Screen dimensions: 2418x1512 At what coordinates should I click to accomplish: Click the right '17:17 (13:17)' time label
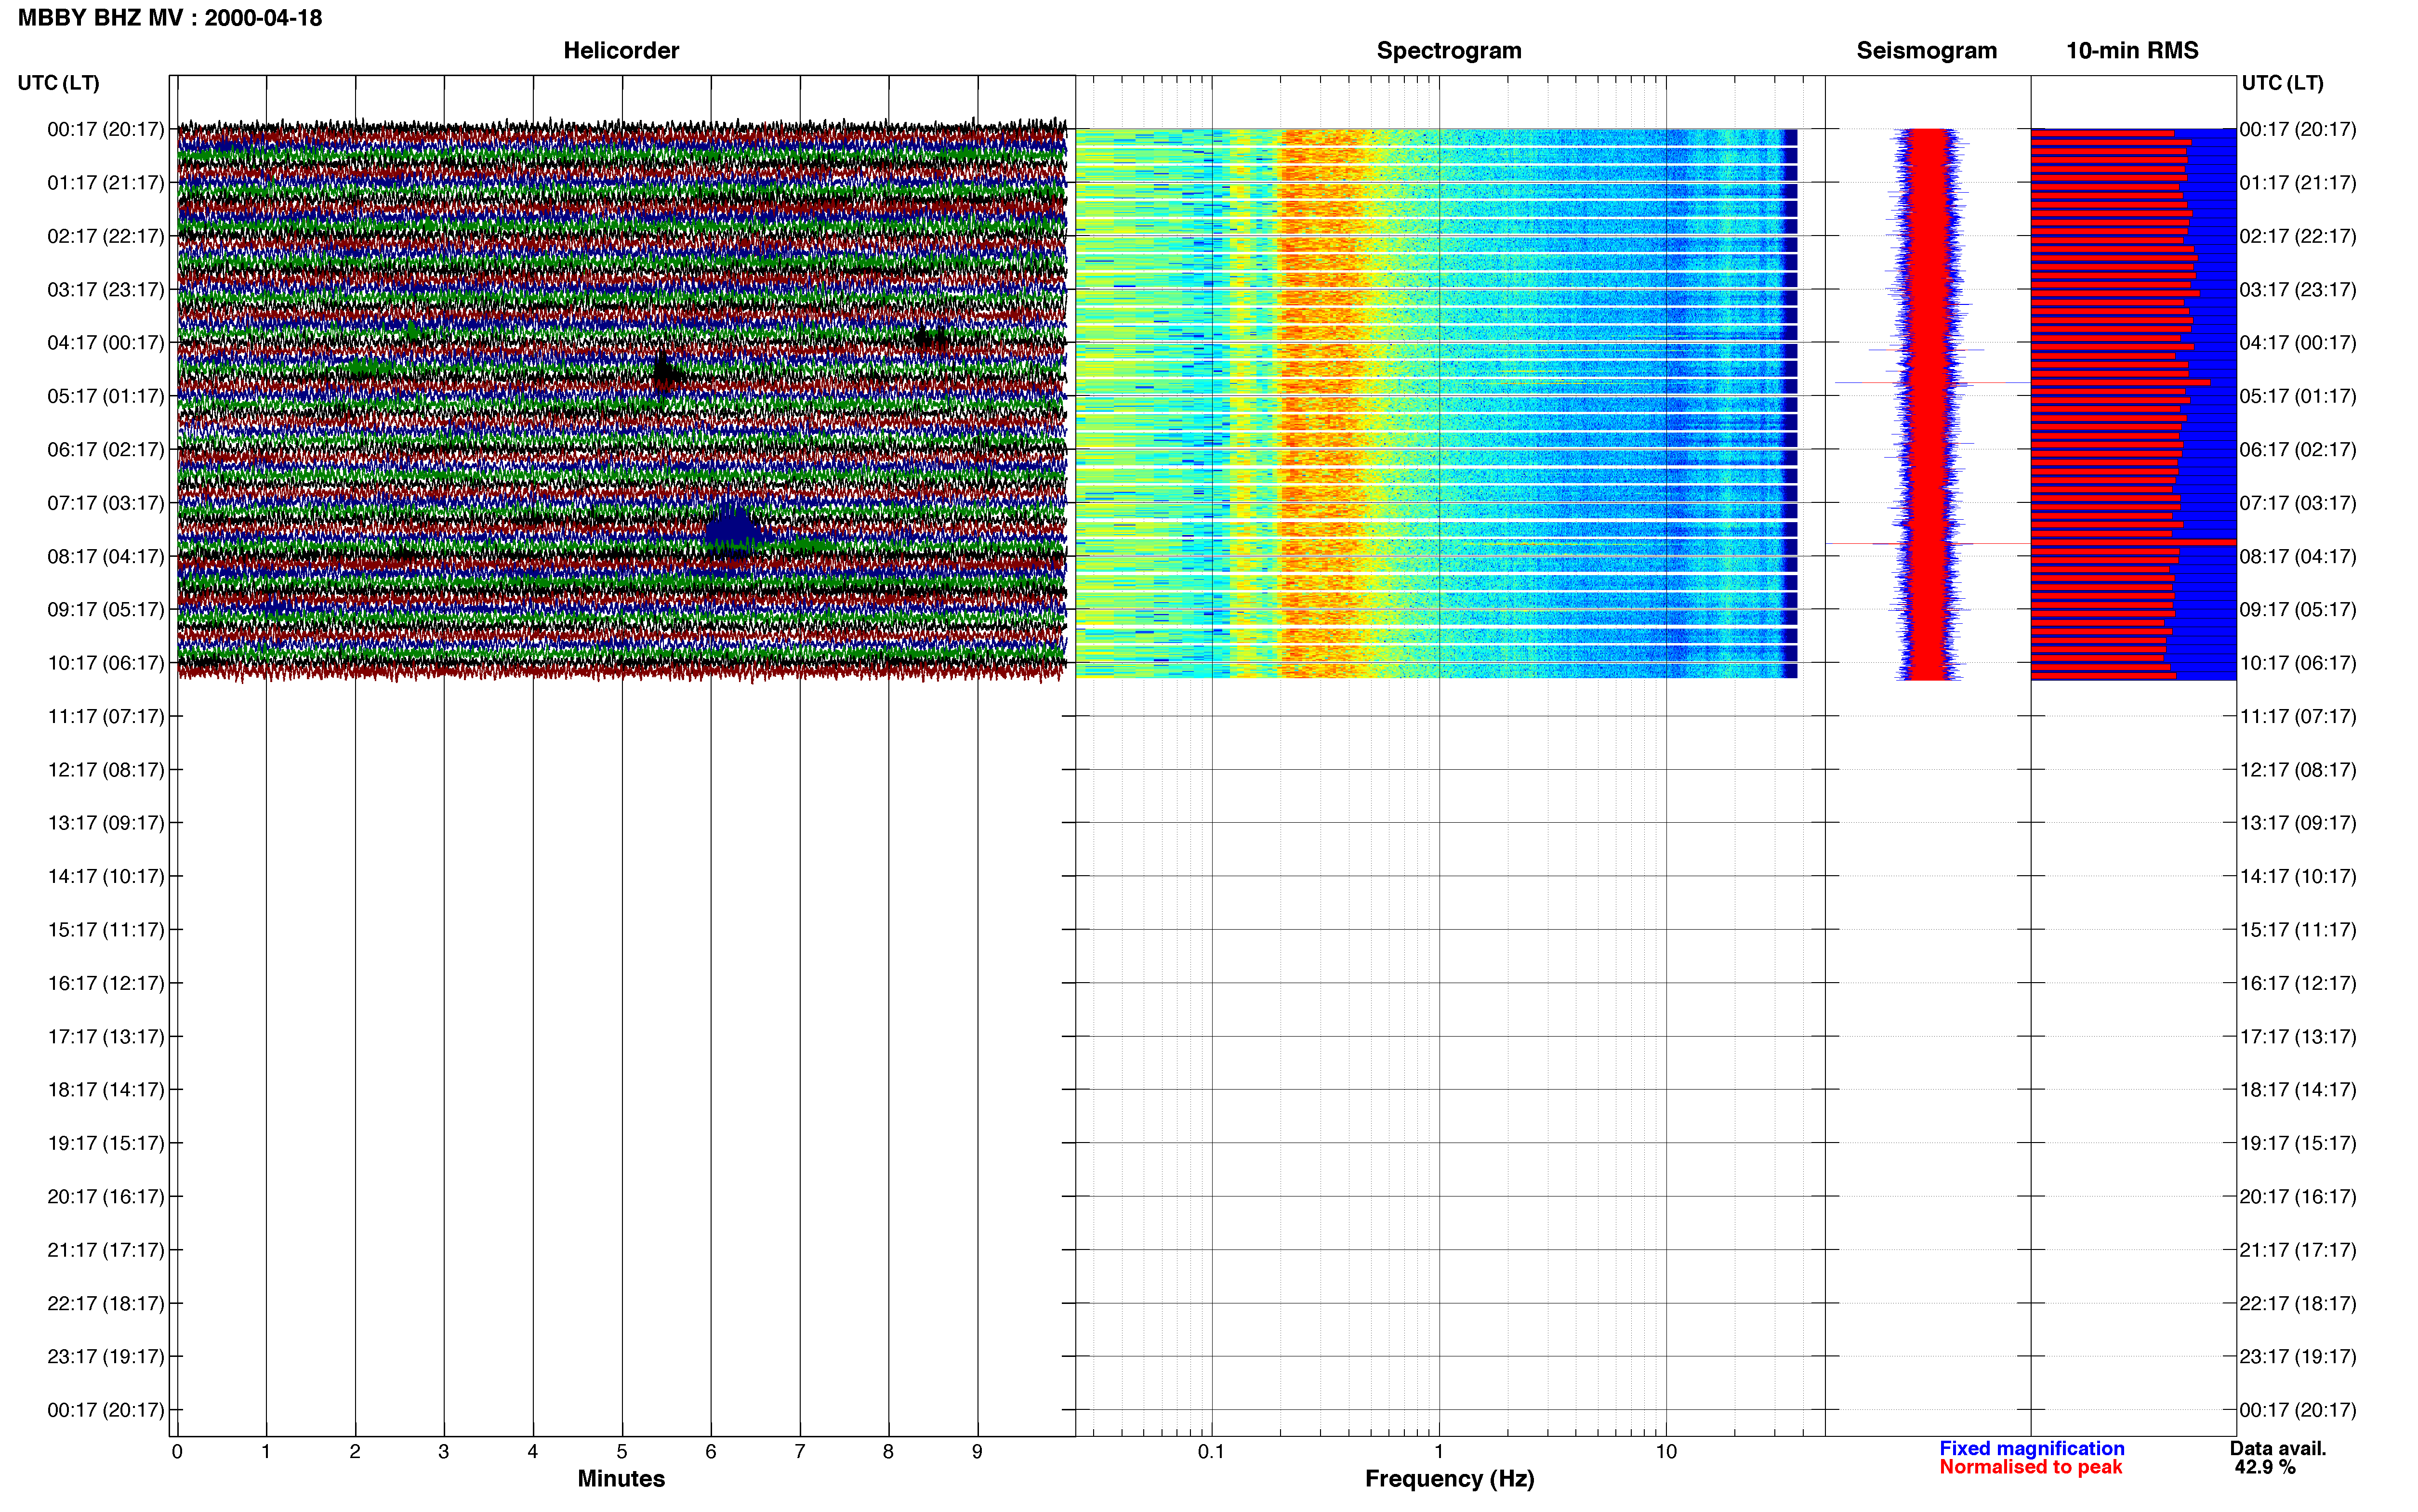pos(2298,1037)
